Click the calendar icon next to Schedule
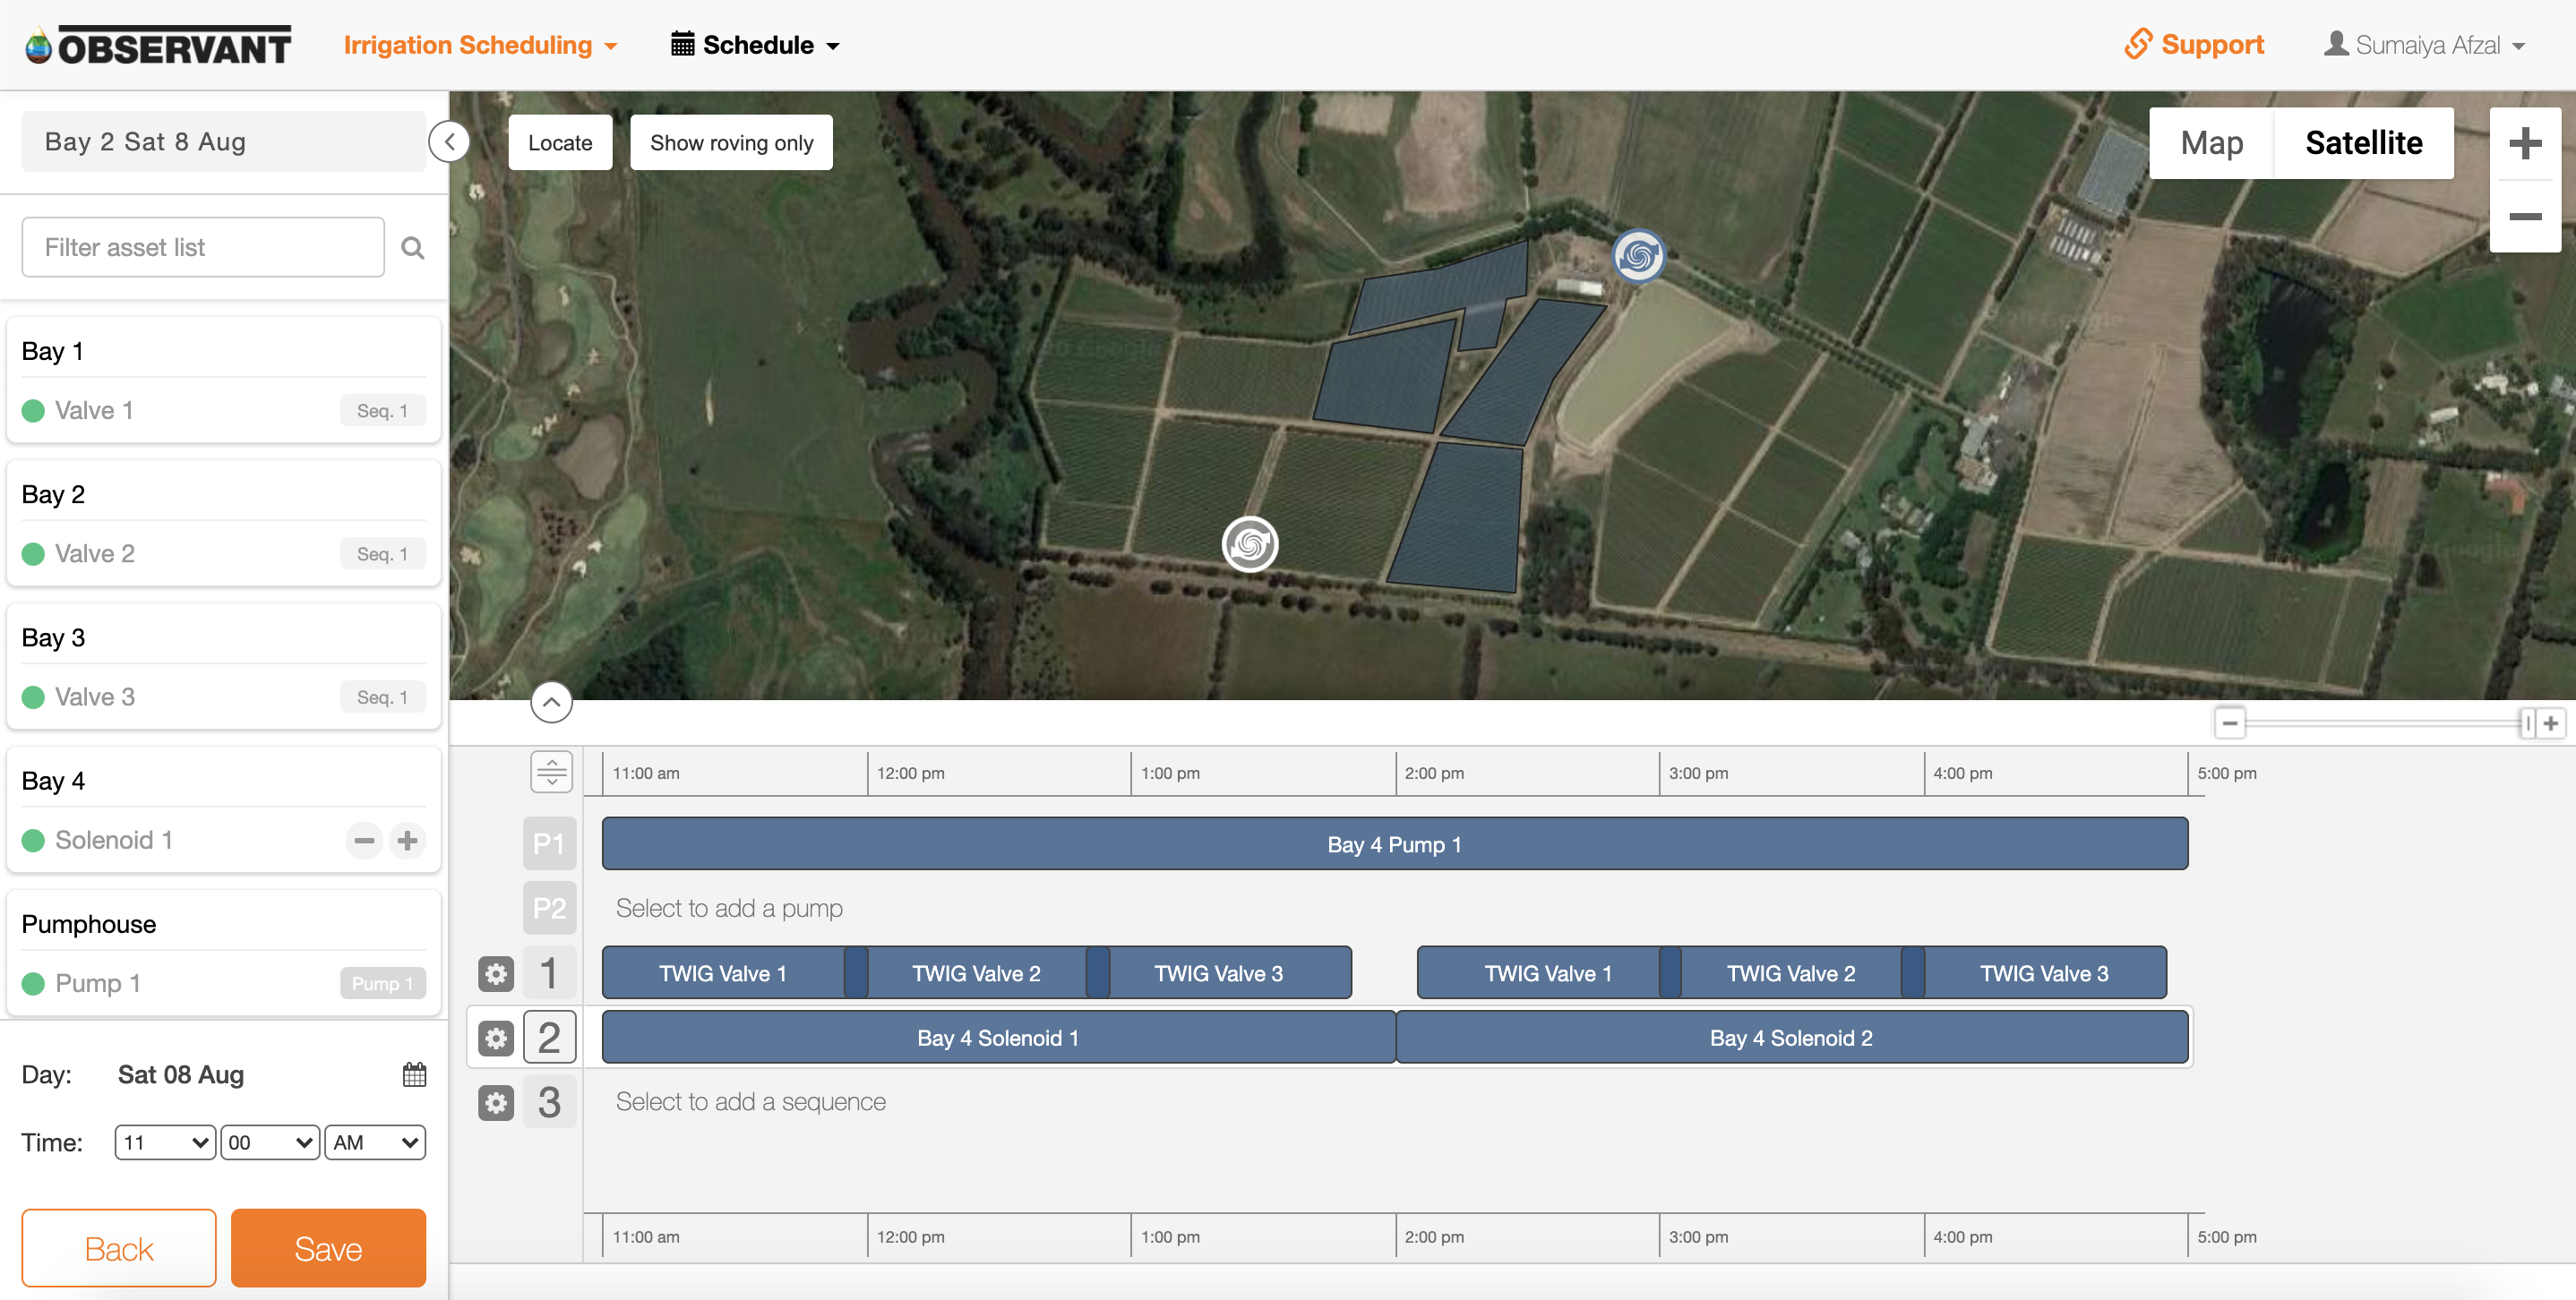 (680, 45)
